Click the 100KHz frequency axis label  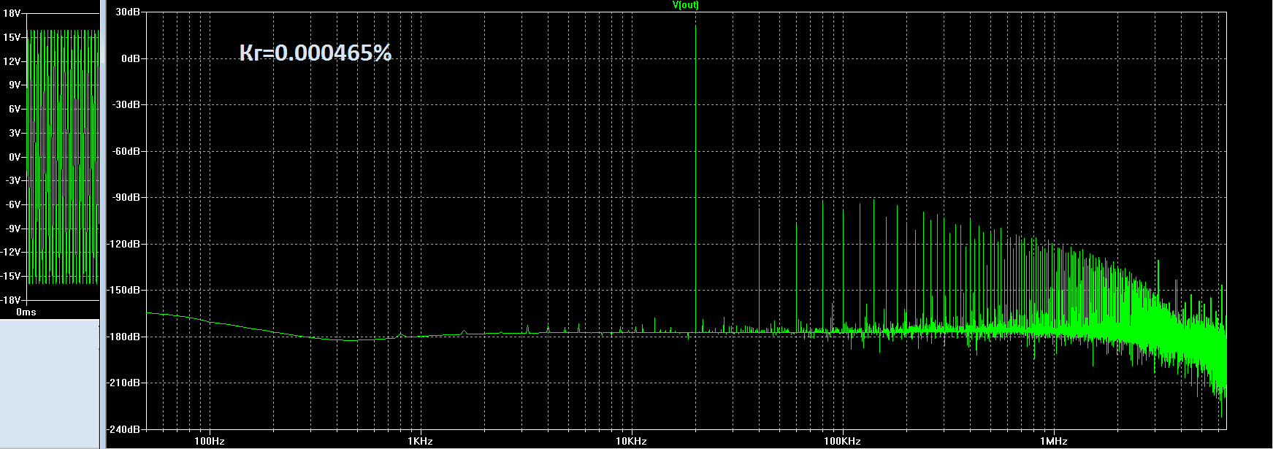[x=842, y=442]
